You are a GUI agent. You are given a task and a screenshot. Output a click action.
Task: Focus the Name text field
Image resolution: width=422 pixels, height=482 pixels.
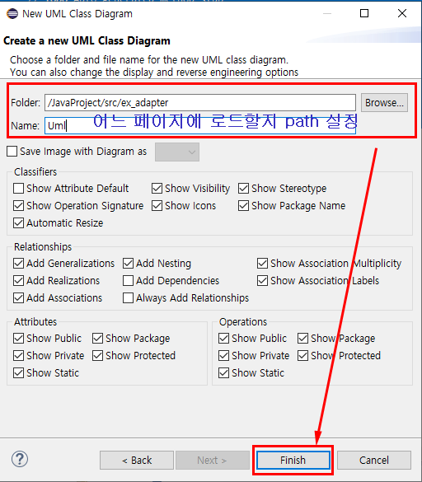click(x=200, y=126)
